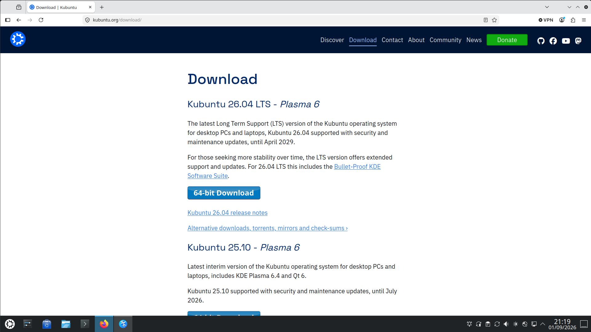Image resolution: width=591 pixels, height=332 pixels.
Task: Select the Download | Kubuntu tab
Action: [x=61, y=7]
